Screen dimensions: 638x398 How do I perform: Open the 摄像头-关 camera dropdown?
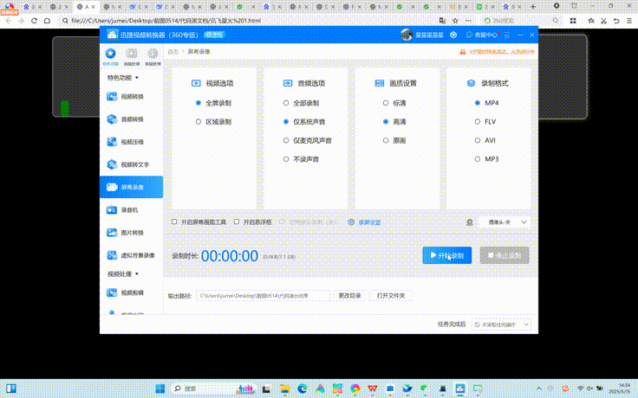(x=505, y=222)
